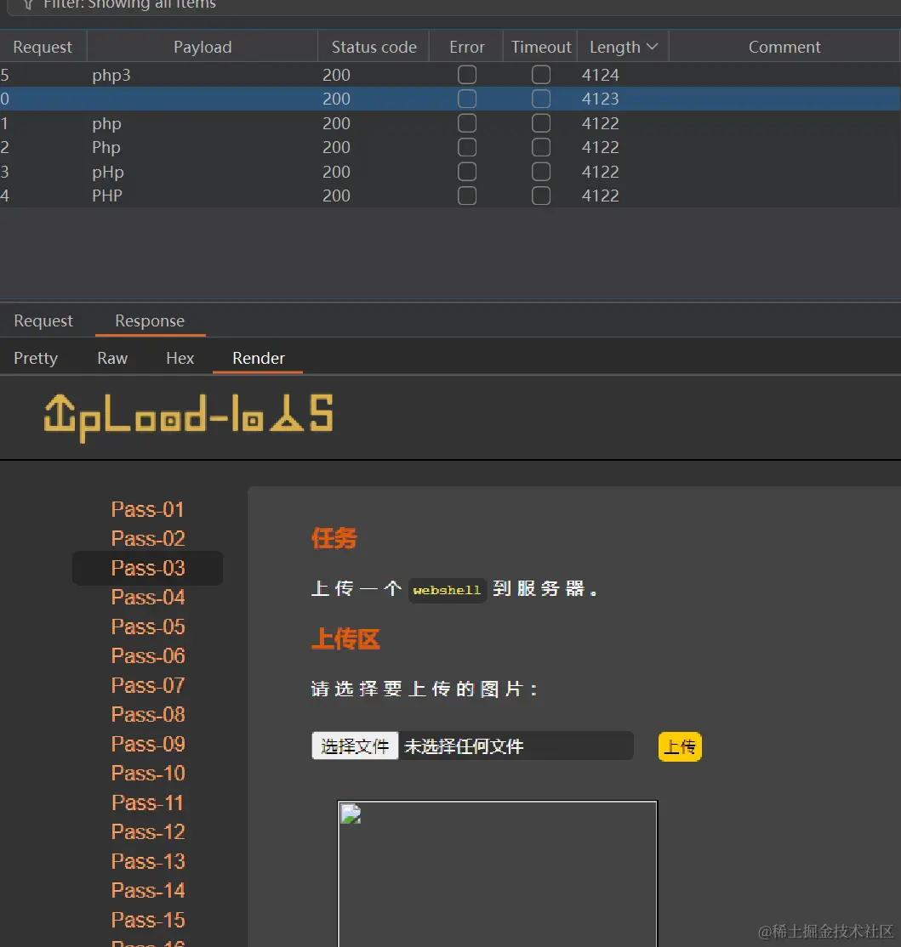This screenshot has width=901, height=947.
Task: Open the Response tab
Action: click(x=150, y=320)
